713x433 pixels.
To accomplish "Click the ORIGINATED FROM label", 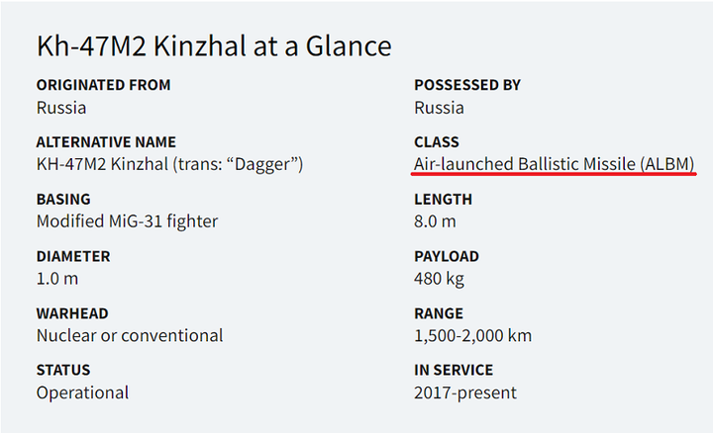I will pos(103,85).
